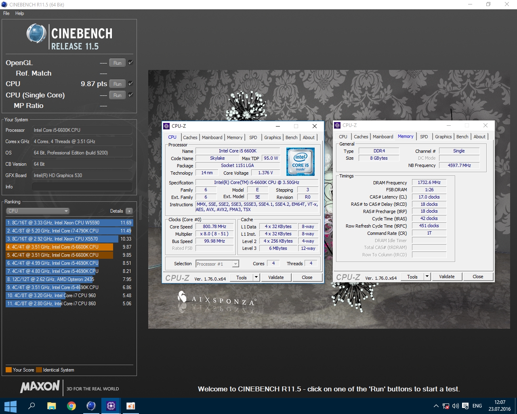
Task: Click the Cinebench icon in the title bar
Action: tap(4, 4)
